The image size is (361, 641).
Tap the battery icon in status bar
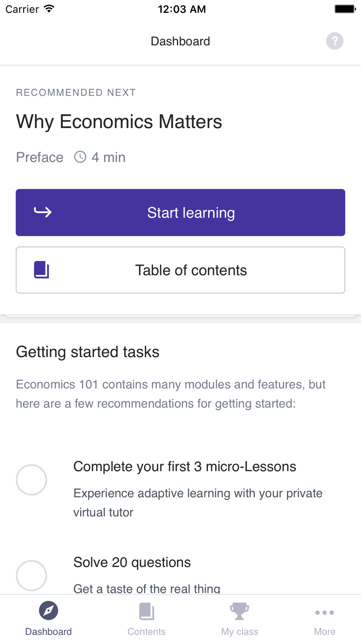[345, 9]
